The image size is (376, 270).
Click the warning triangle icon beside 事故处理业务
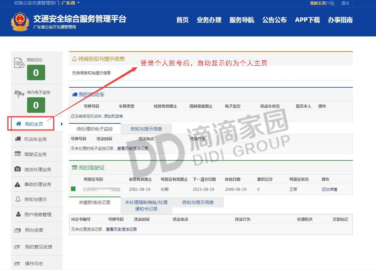coord(17,184)
